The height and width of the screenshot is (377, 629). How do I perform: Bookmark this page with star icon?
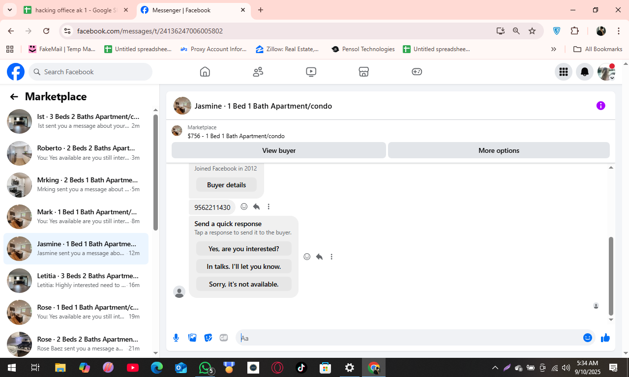point(532,31)
